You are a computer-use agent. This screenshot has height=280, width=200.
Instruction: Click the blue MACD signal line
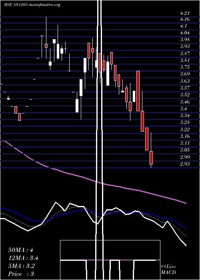pos(93,212)
